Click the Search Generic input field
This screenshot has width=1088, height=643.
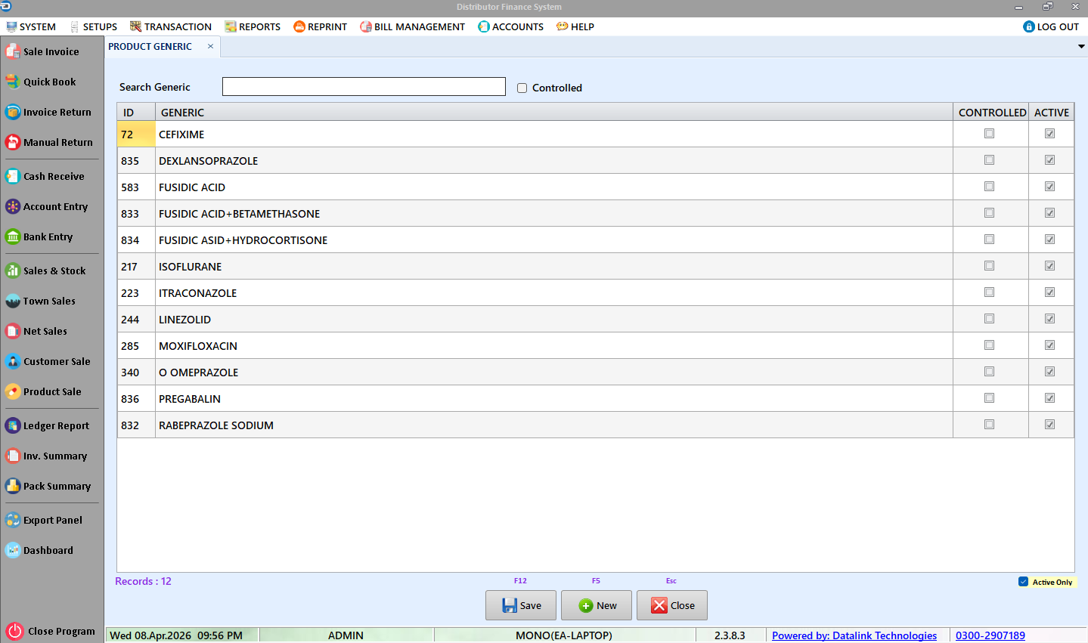(x=364, y=86)
